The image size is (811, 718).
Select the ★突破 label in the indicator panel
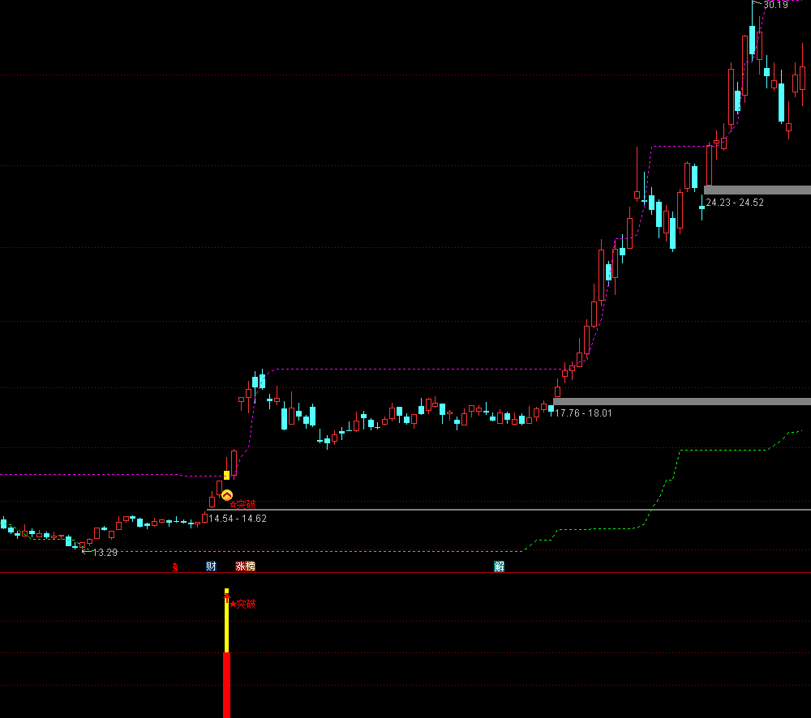(x=242, y=604)
